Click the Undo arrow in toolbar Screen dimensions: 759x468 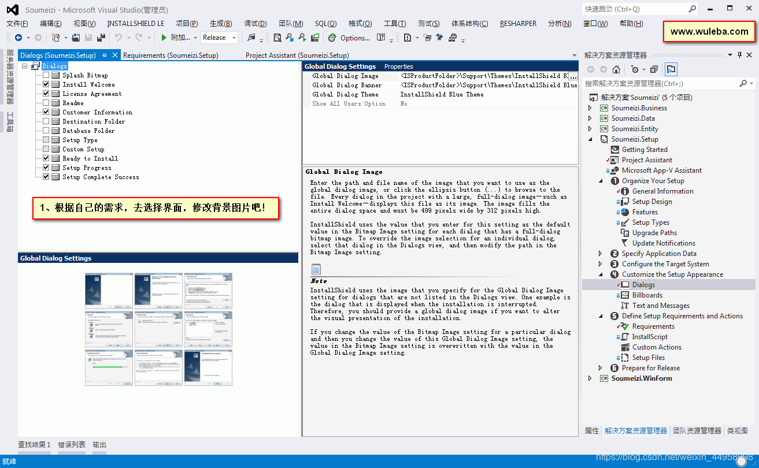click(x=118, y=38)
